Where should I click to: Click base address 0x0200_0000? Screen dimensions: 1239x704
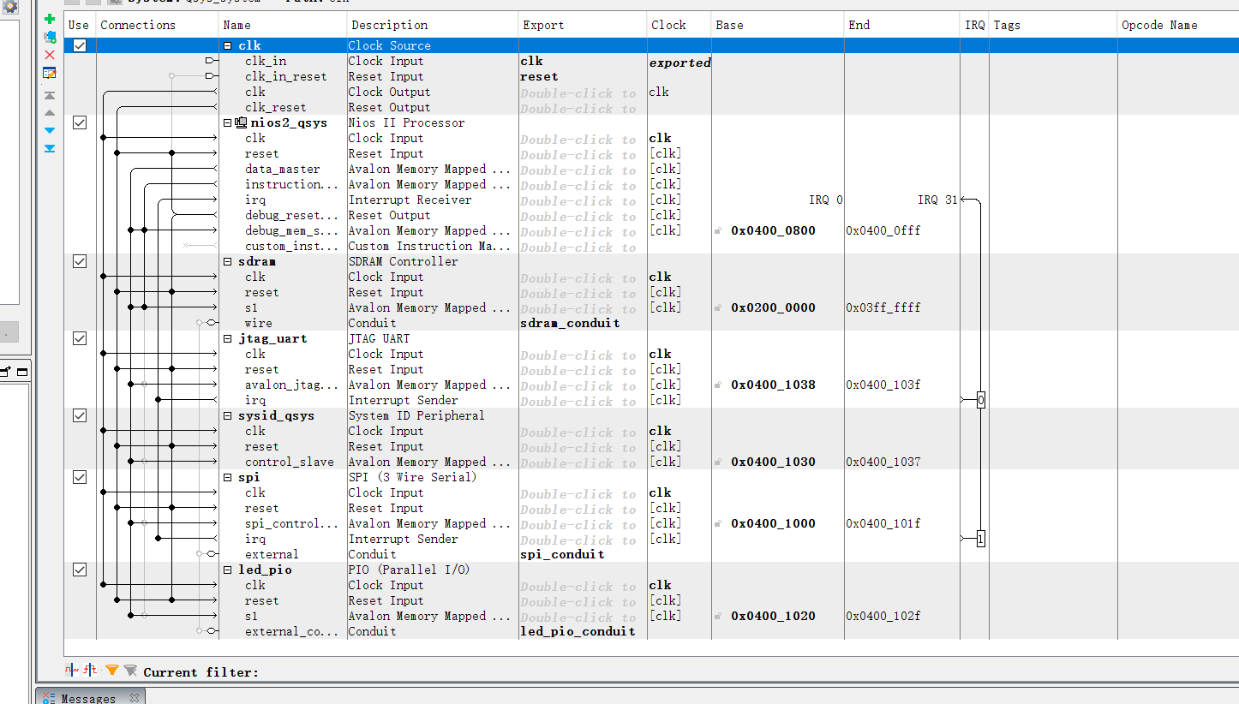point(773,307)
